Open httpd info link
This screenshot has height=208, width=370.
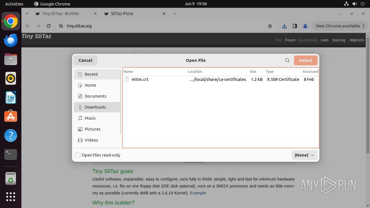(x=357, y=40)
